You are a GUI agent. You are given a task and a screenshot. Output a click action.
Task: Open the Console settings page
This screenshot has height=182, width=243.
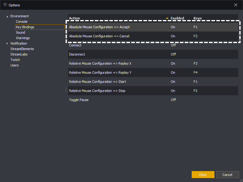tap(22, 22)
